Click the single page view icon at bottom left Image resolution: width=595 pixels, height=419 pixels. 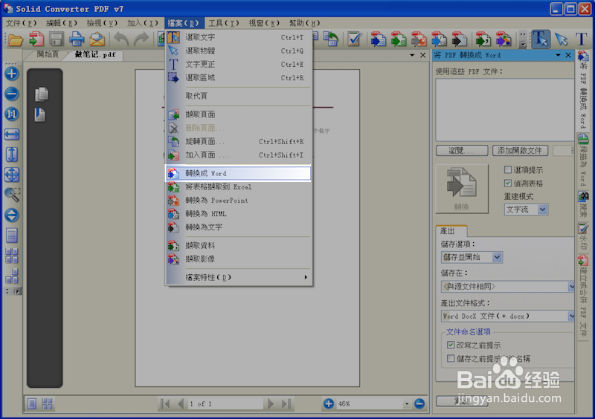point(32,404)
